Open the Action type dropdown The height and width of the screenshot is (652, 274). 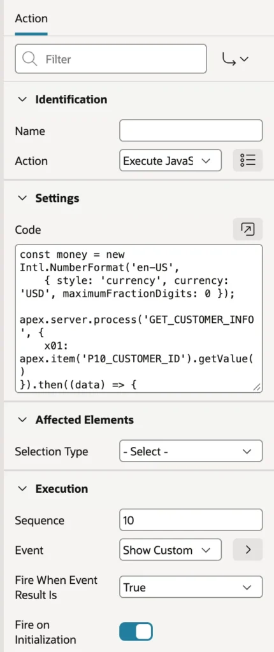click(170, 160)
